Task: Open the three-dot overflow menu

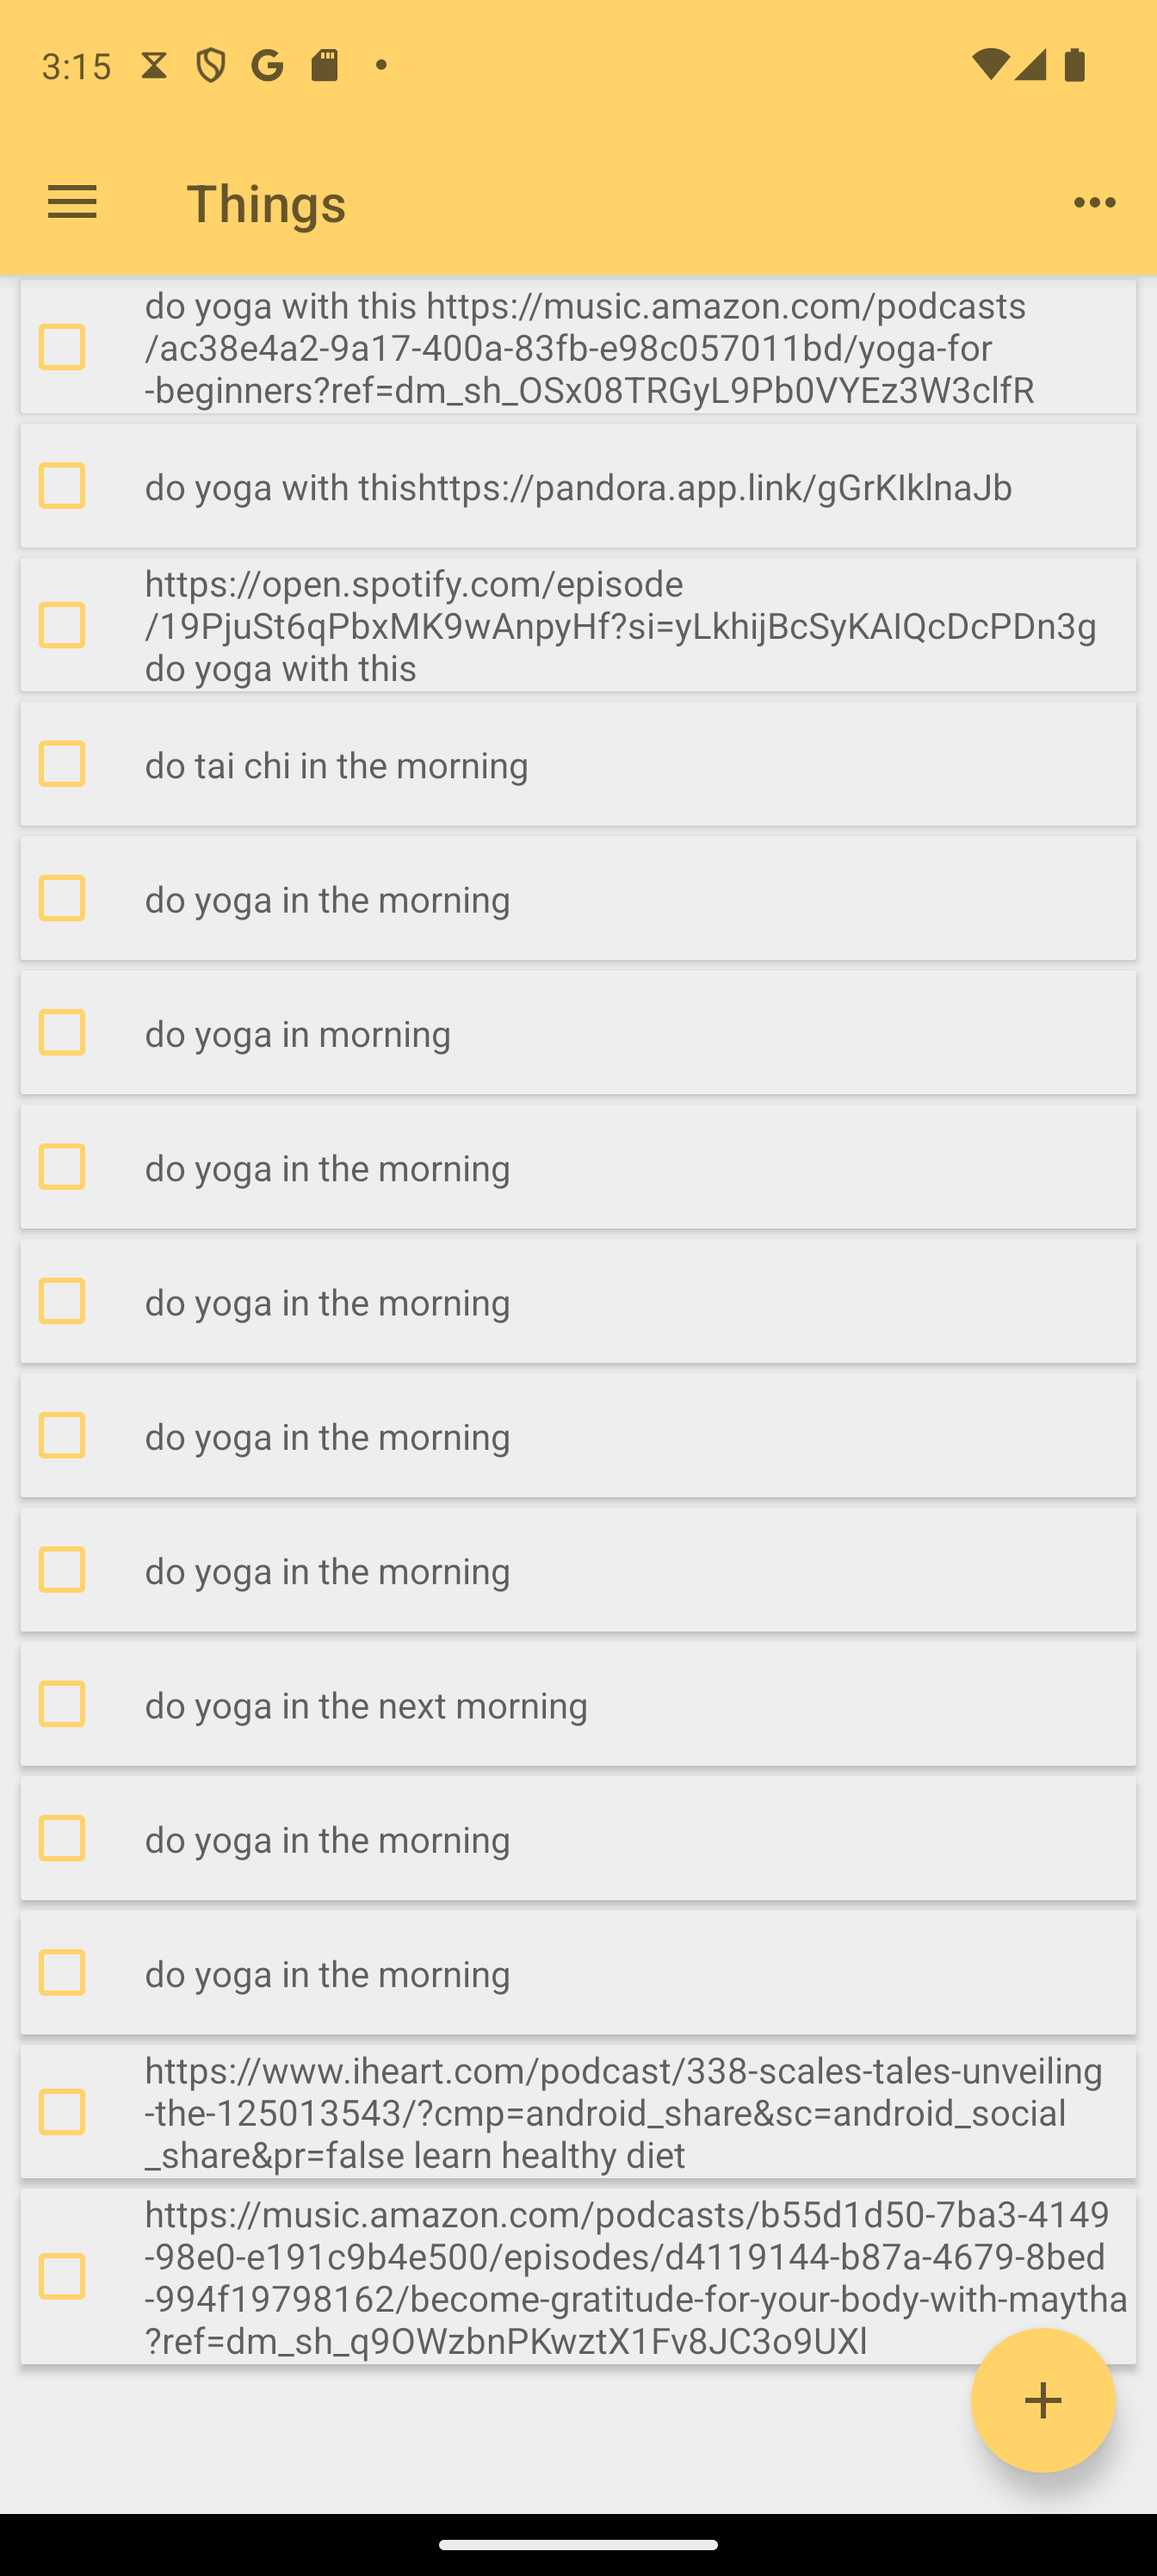Action: [x=1094, y=203]
